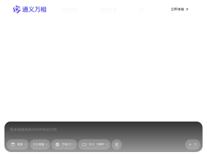
Task: Select the 16:9 ratio label
Action: pyautogui.click(x=91, y=144)
